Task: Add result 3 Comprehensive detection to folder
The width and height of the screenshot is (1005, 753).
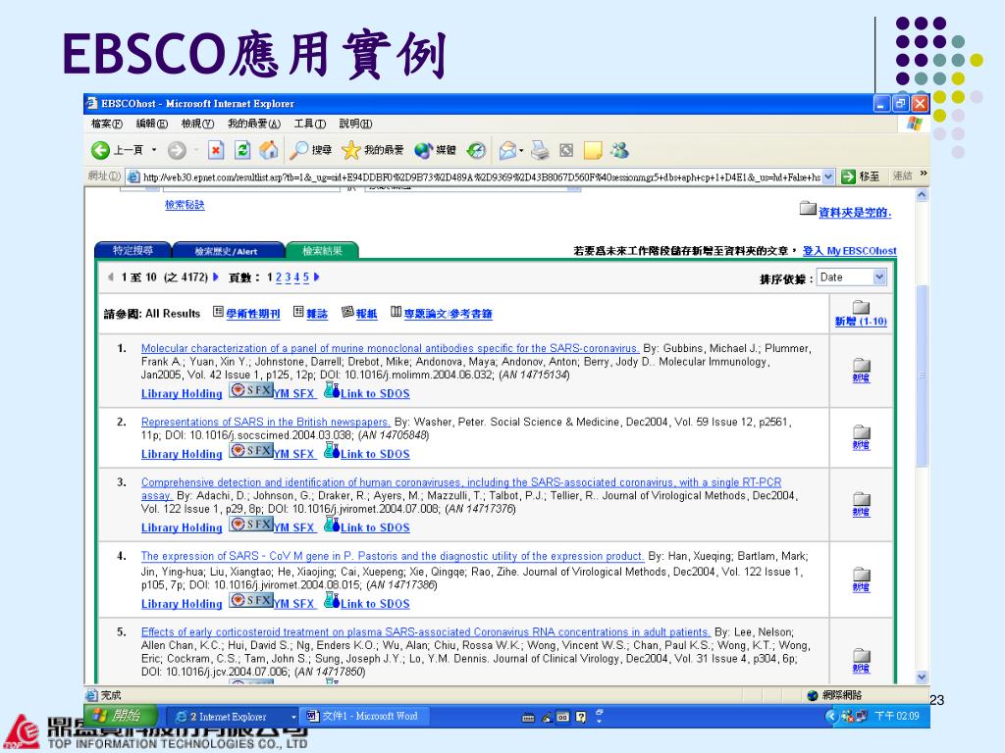Action: pyautogui.click(x=862, y=505)
